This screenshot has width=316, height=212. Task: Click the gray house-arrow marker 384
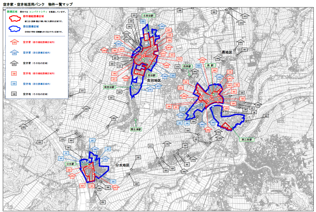pos(100,188)
